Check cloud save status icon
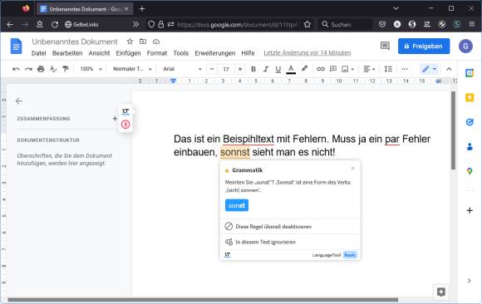482x304 pixels. pyautogui.click(x=156, y=42)
